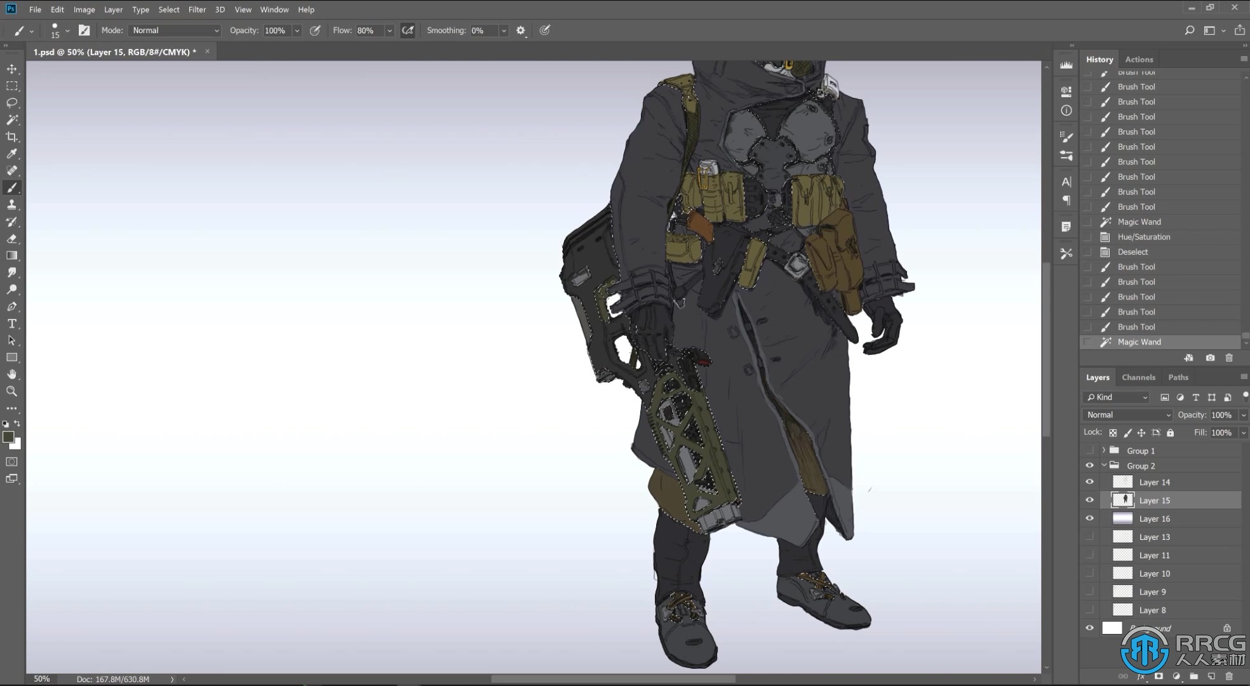Select the Path Selection tool
The height and width of the screenshot is (686, 1250).
tap(12, 340)
